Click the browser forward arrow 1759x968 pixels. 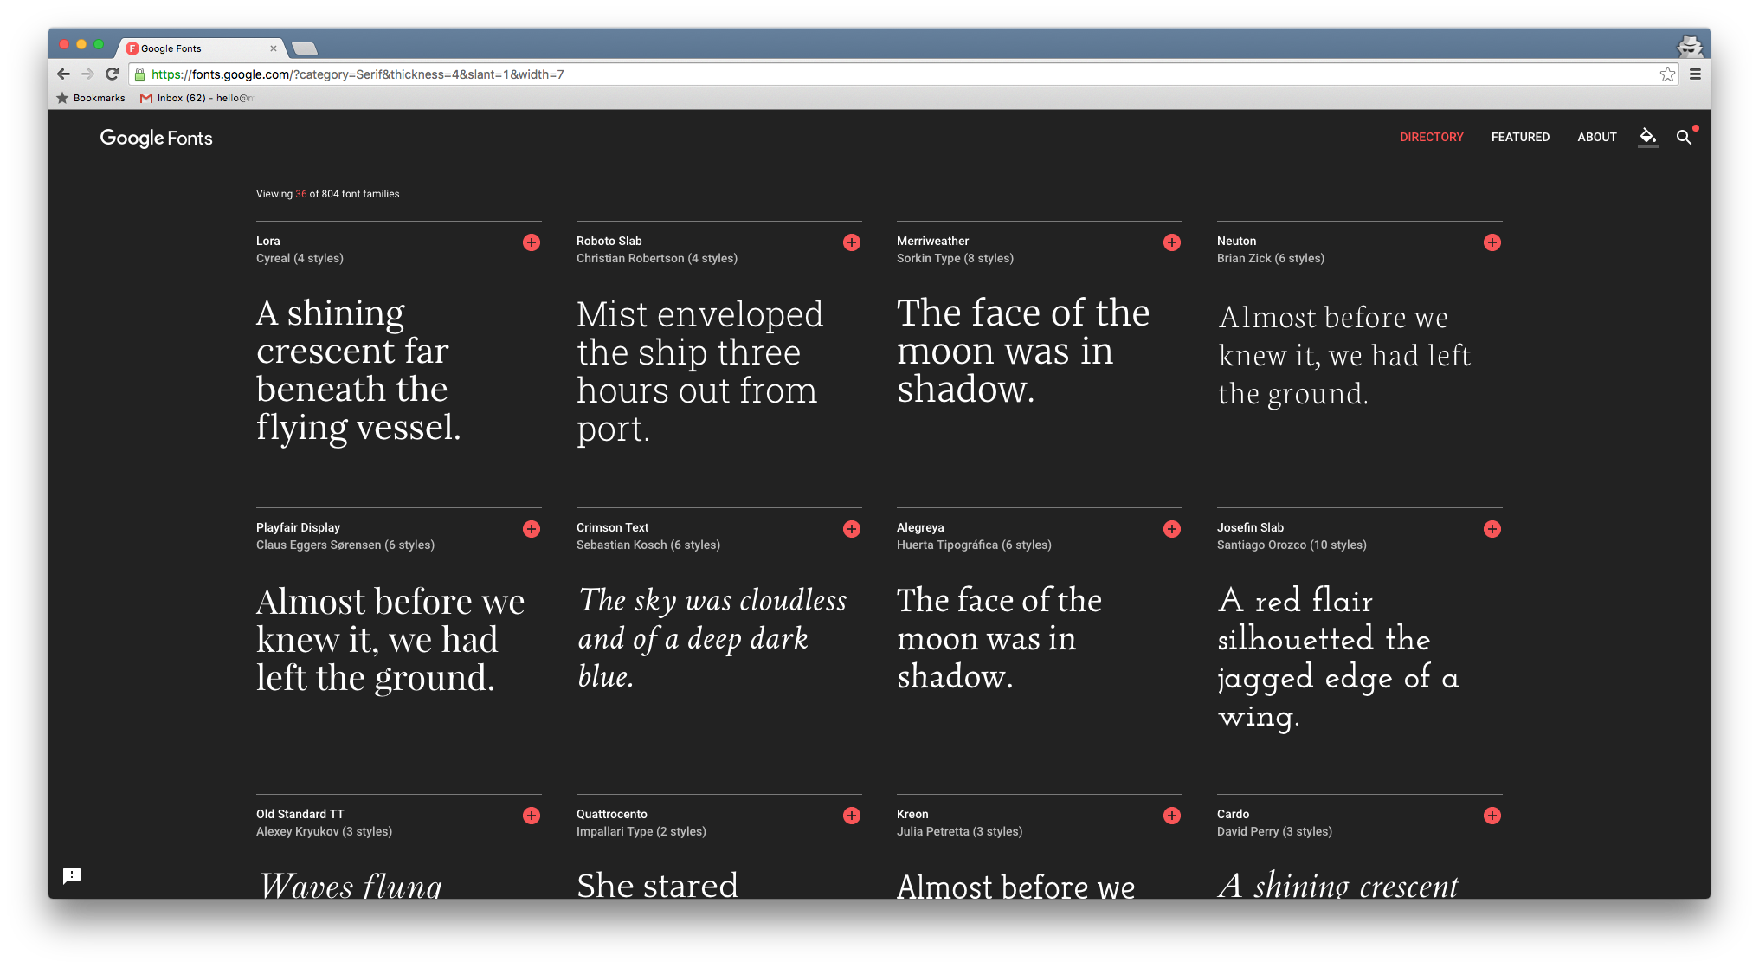87,74
